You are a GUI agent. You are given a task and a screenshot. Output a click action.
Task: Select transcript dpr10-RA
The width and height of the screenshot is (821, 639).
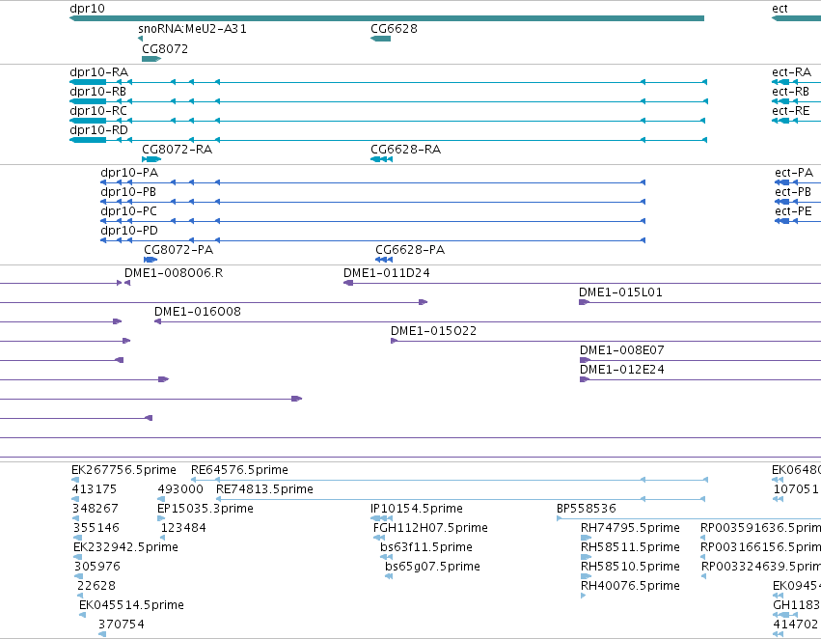tap(389, 82)
